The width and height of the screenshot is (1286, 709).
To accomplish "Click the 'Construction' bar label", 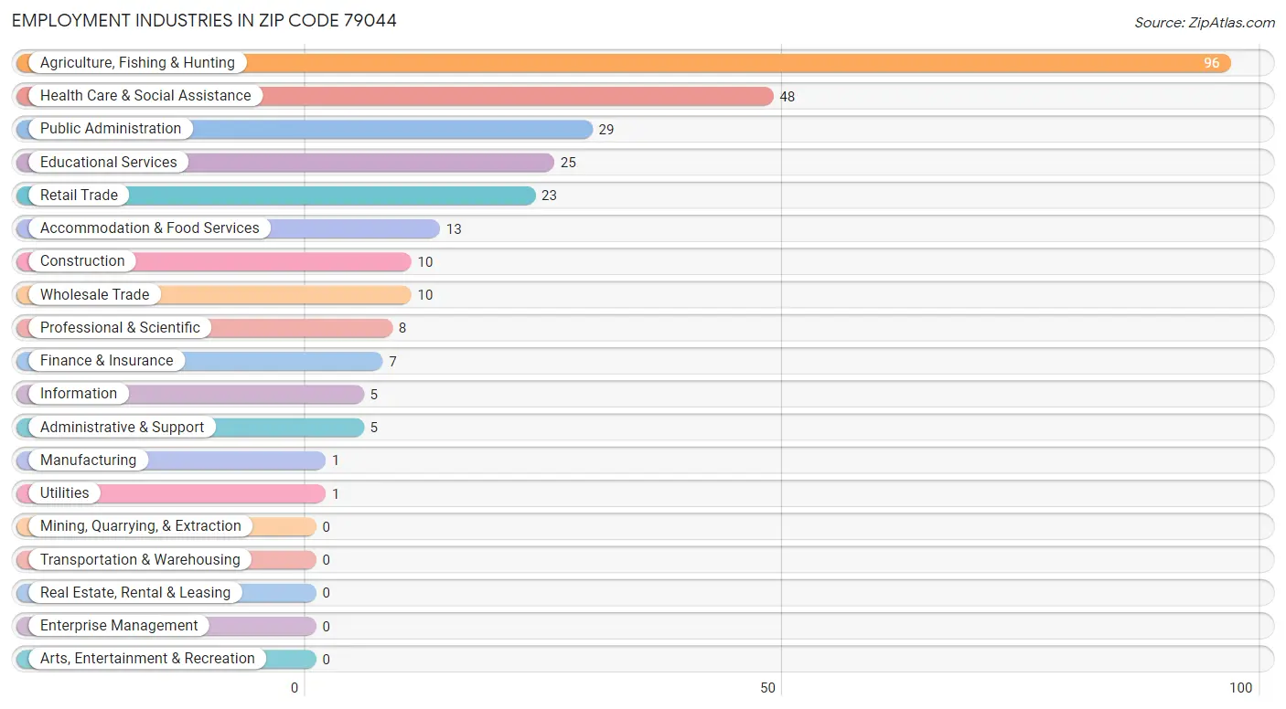I will point(82,261).
